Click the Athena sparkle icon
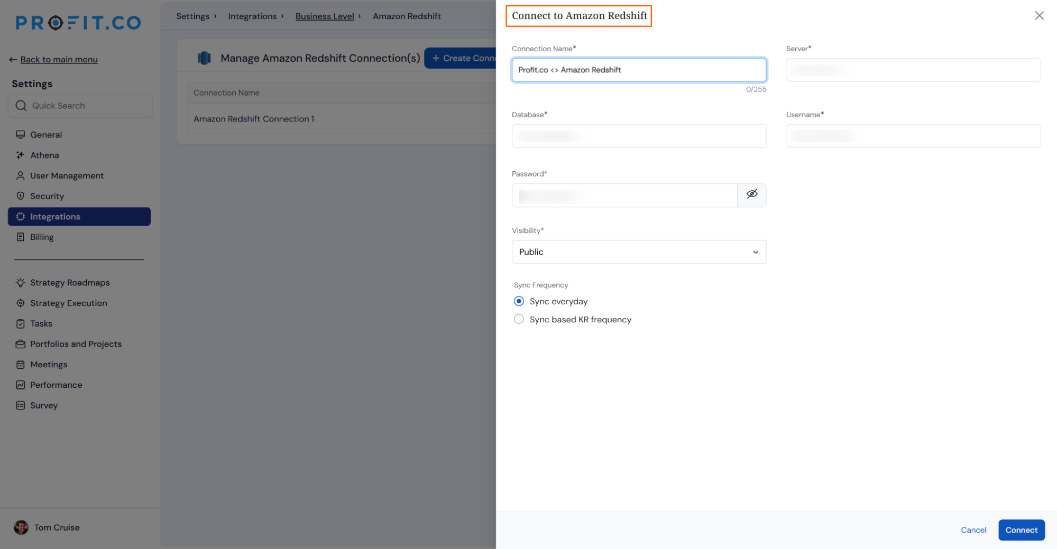Image resolution: width=1057 pixels, height=549 pixels. point(21,155)
